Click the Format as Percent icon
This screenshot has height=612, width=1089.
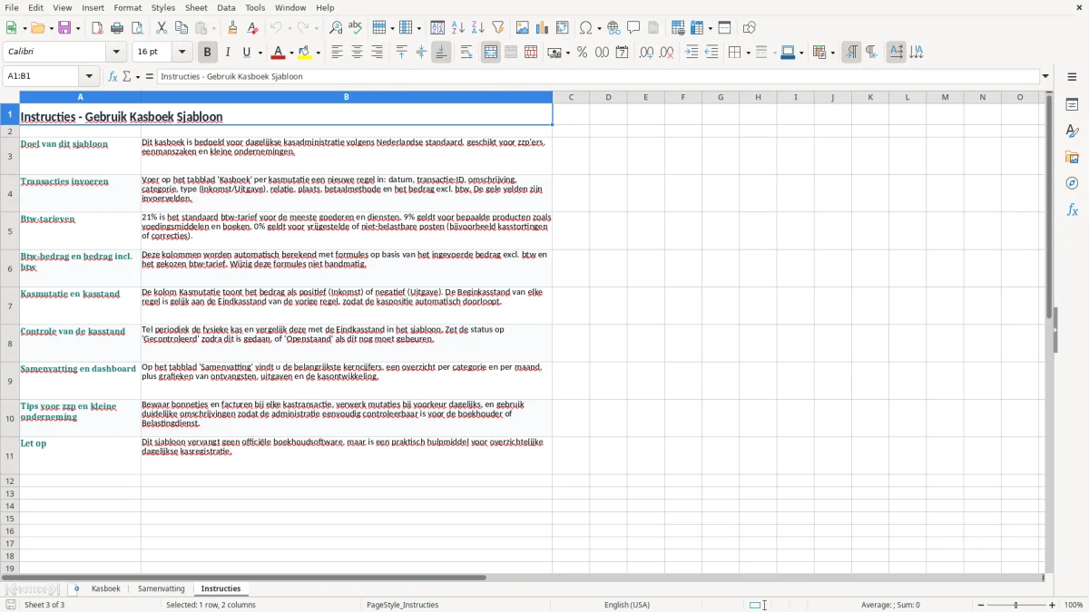click(x=583, y=53)
